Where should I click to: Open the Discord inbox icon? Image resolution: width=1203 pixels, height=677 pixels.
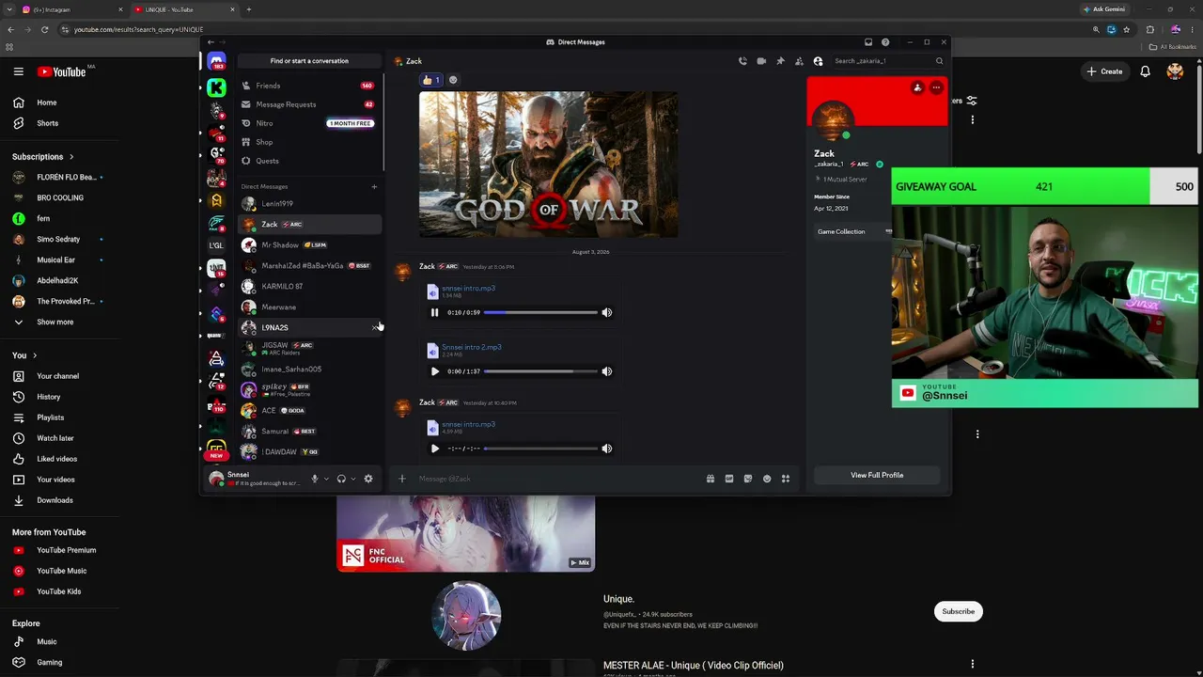pyautogui.click(x=868, y=42)
